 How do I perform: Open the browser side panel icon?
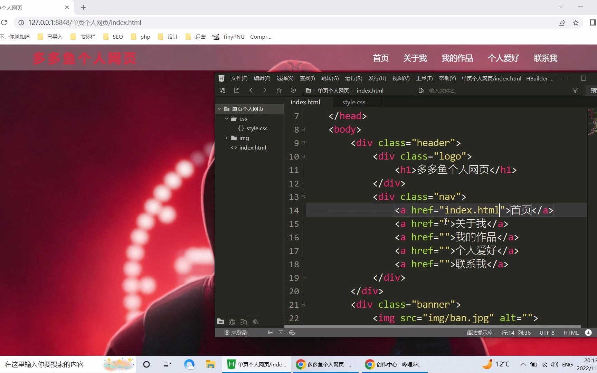[593, 23]
